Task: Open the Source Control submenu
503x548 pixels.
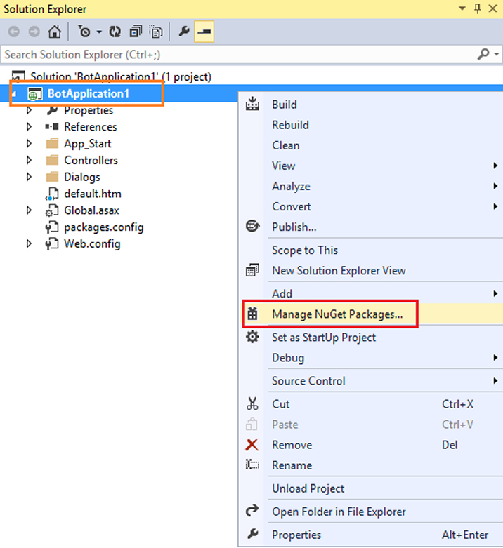Action: coord(371,380)
